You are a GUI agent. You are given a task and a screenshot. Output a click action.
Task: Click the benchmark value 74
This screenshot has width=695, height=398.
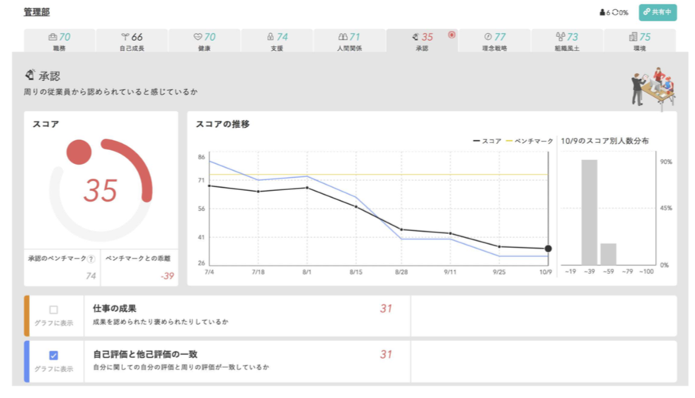91,276
